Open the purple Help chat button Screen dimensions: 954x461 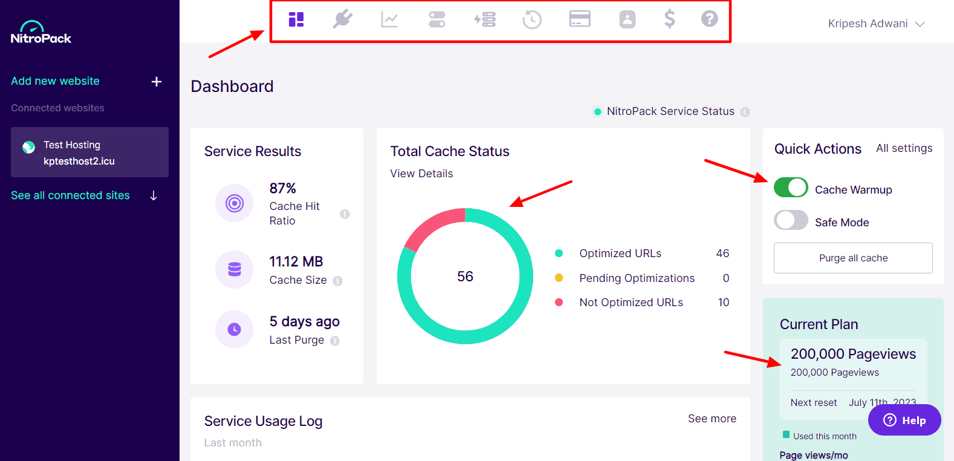pos(904,420)
